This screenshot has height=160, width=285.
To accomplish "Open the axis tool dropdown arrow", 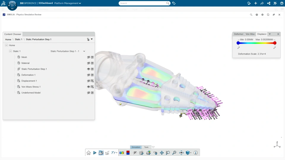I will [117, 153].
